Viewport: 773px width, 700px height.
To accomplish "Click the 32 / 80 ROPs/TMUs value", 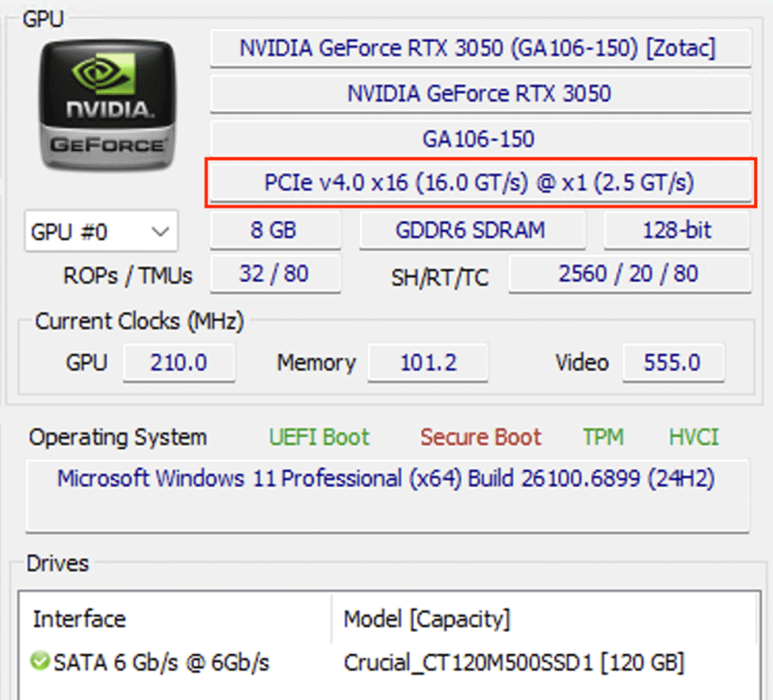I will pos(274,274).
